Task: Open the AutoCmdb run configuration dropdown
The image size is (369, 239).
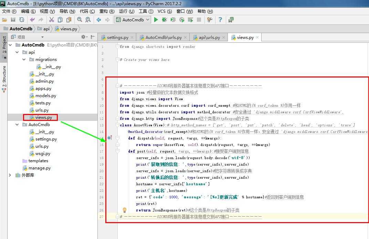Action: point(133,20)
